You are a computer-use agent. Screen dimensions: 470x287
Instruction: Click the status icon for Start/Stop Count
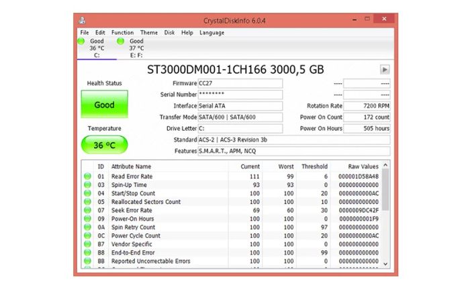coord(87,193)
